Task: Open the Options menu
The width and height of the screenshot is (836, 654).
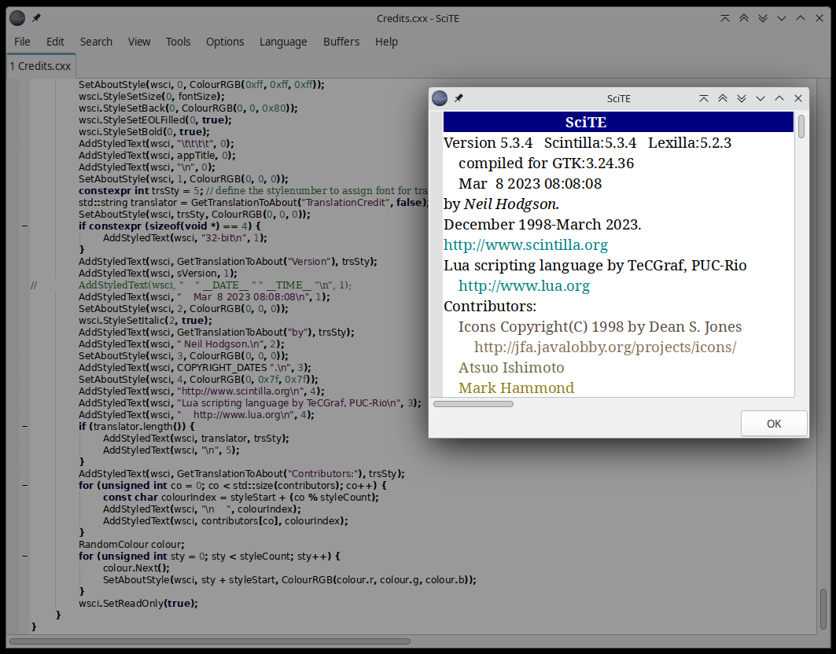Action: click(x=225, y=42)
